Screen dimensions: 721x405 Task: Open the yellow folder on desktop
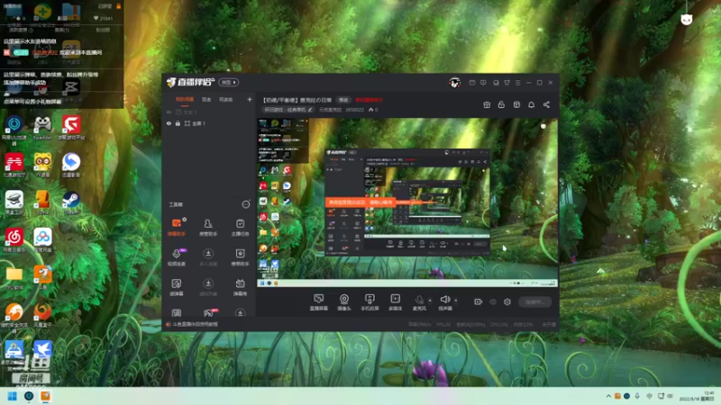pyautogui.click(x=14, y=278)
